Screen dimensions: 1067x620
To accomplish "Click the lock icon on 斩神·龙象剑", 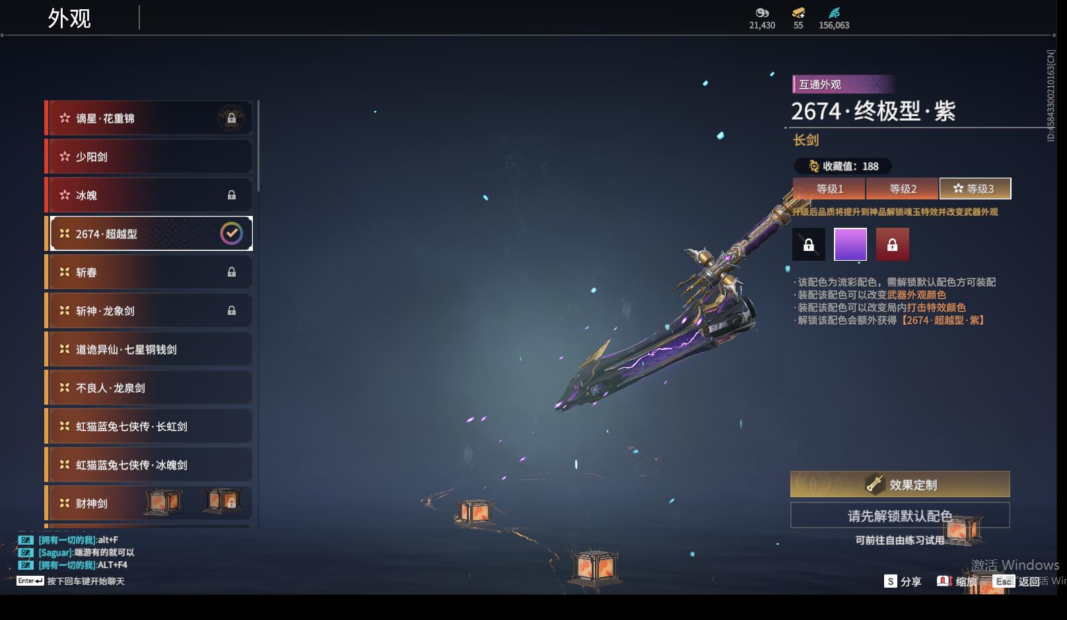I will (232, 310).
